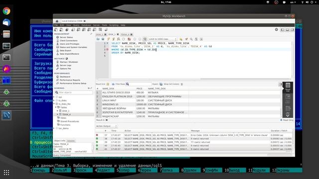Screen dimensions: 319x179
Task: Toggle the bottom output panel visibility
Action: coord(287,30)
